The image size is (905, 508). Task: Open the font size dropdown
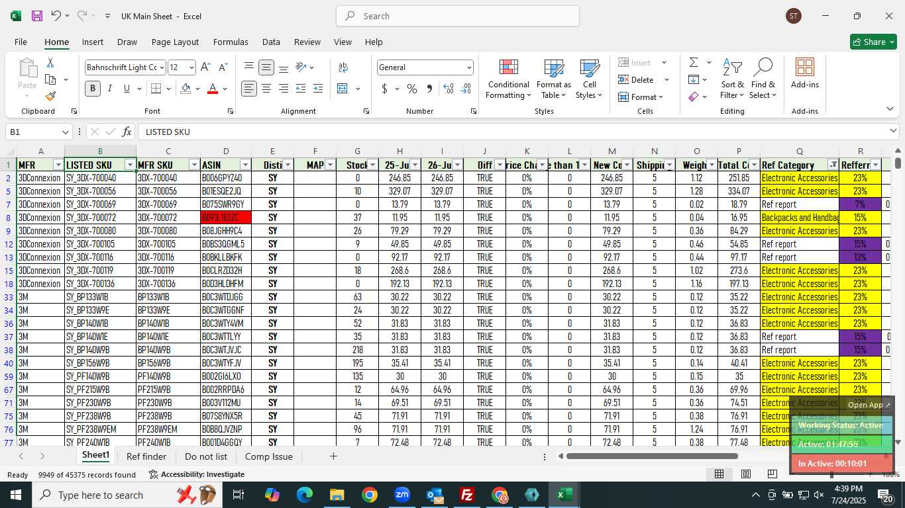[191, 67]
